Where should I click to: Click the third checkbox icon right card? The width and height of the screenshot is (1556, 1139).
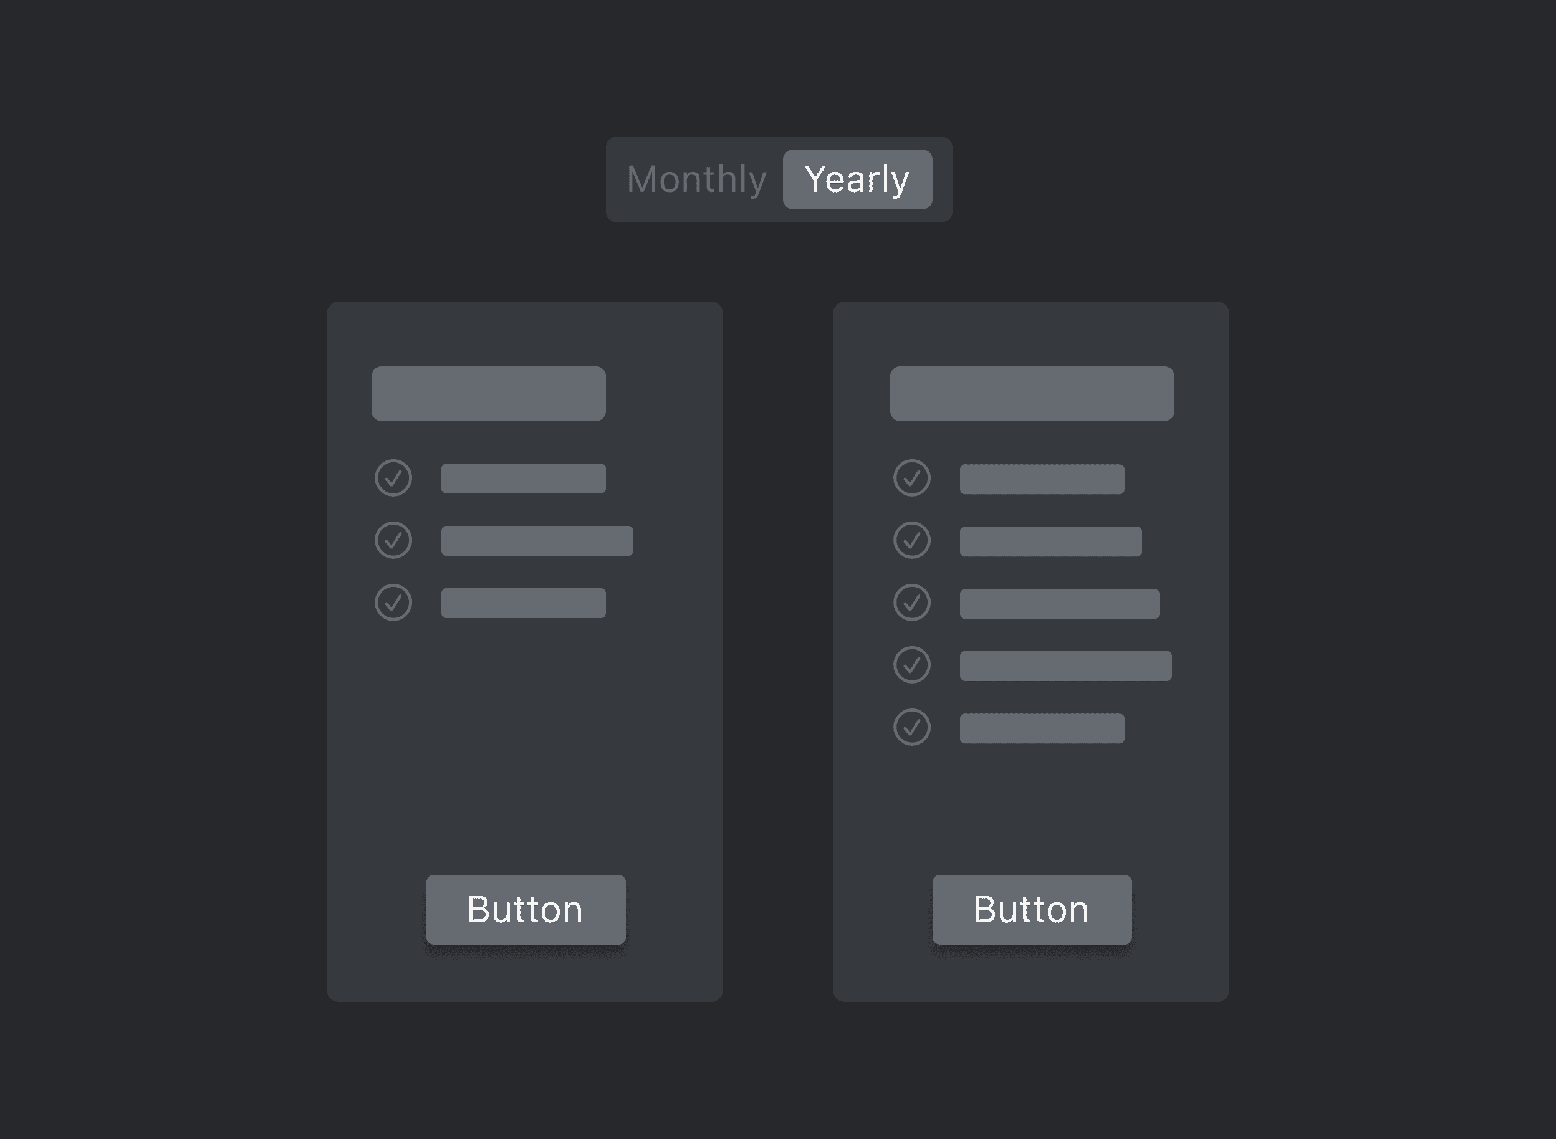click(911, 601)
